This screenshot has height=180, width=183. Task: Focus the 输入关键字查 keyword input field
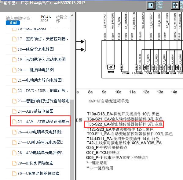pyautogui.click(x=18, y=18)
